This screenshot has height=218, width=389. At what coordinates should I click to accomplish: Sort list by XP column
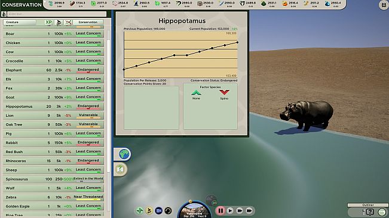[48, 22]
